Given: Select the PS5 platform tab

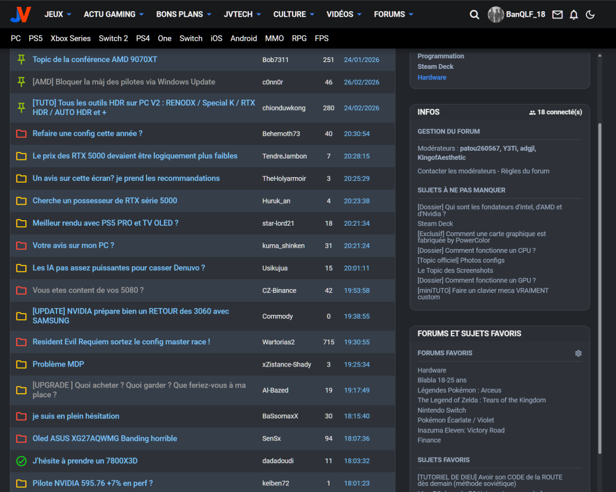Looking at the screenshot, I should click(36, 38).
